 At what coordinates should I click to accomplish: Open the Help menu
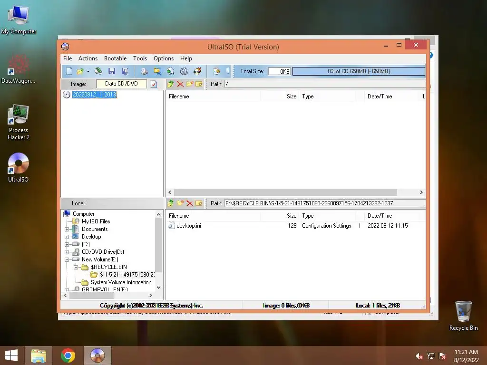coord(186,58)
